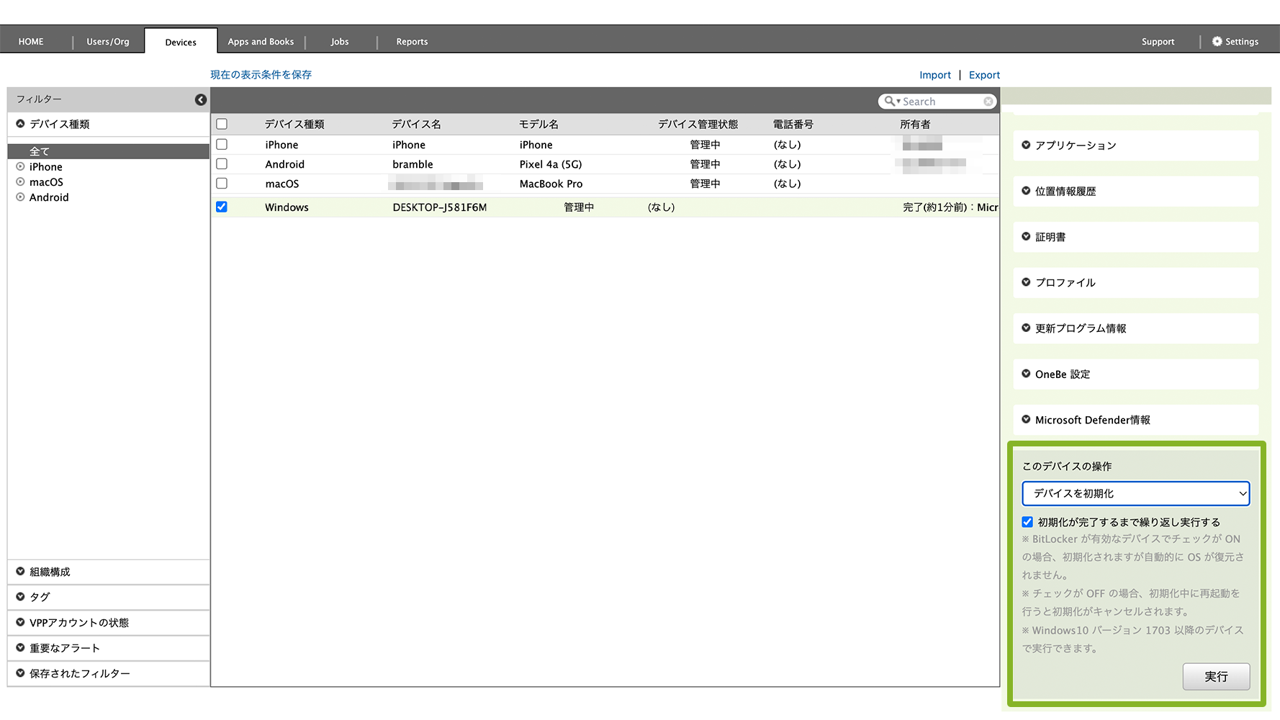
Task: Click the 証明書 section arrow icon
Action: coord(1026,237)
